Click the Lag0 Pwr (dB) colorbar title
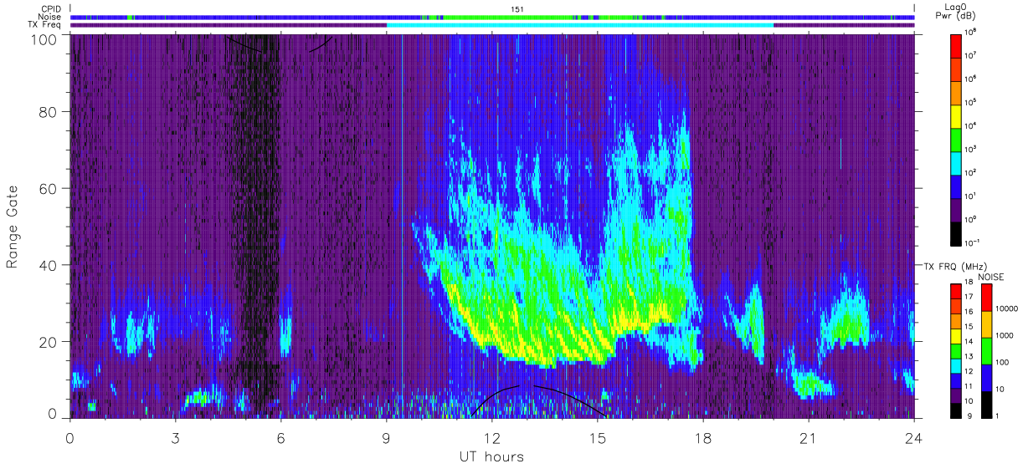 click(955, 12)
